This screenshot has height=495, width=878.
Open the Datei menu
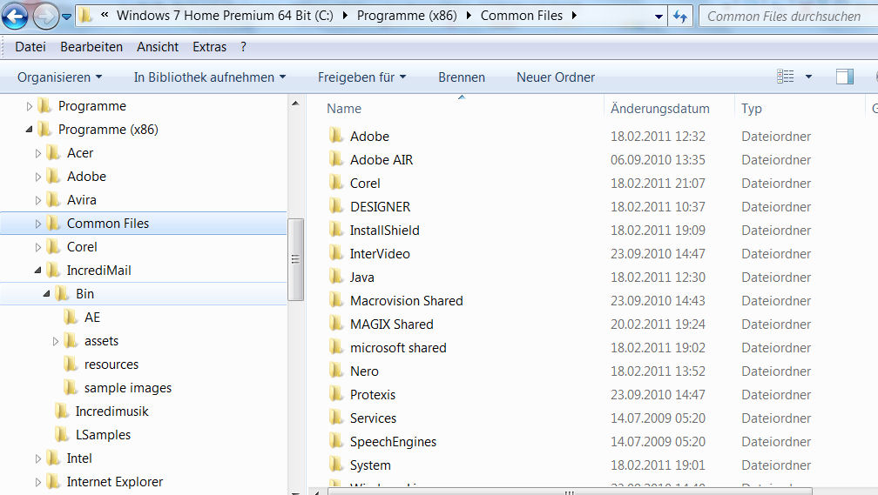point(30,47)
